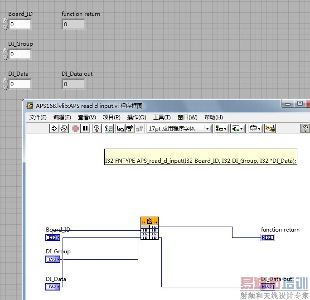The image size is (310, 300).
Task: Select the Call Library Function node
Action: [150, 228]
